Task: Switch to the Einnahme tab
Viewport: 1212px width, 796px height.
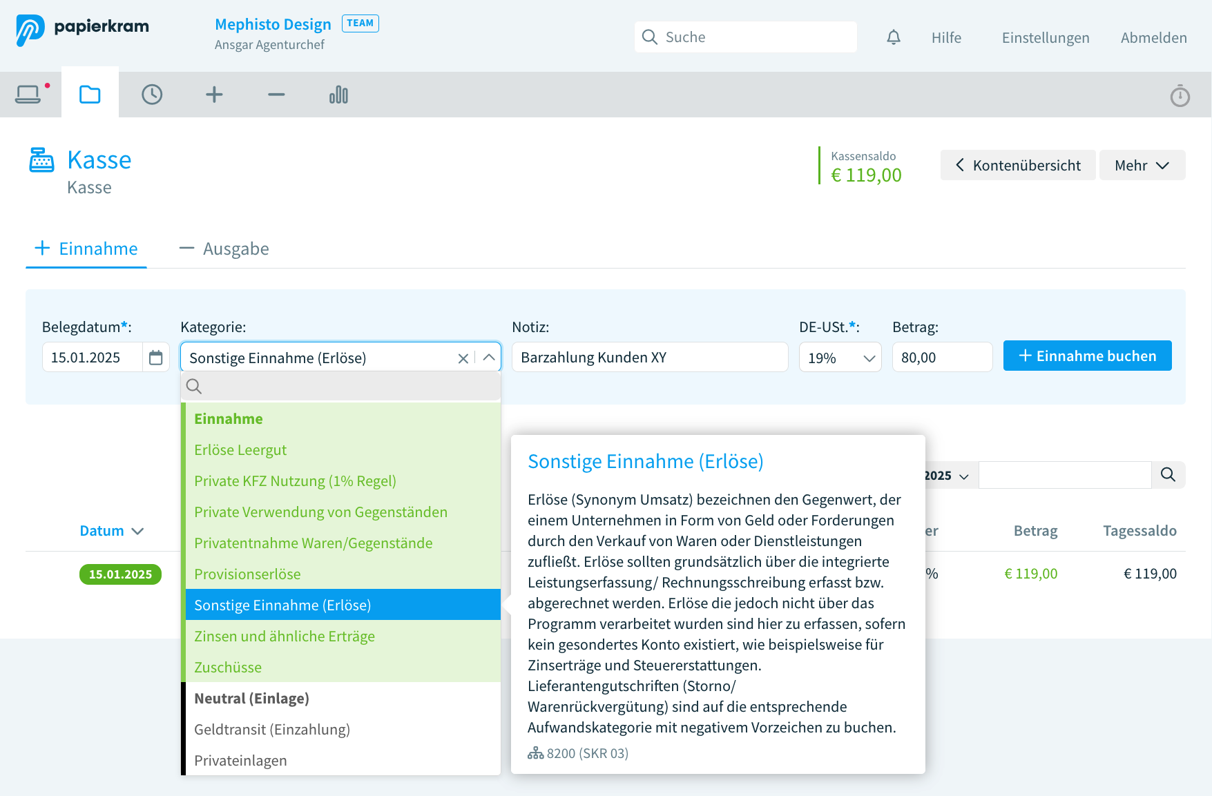Action: click(86, 249)
